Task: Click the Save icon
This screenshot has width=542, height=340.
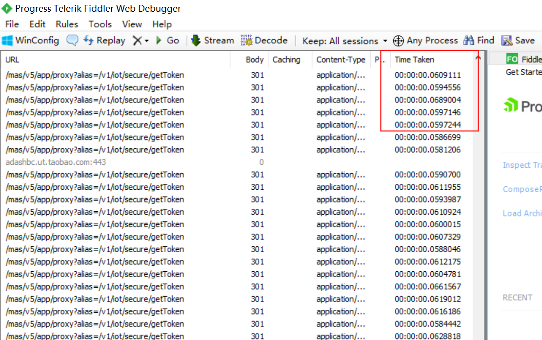Action: [x=507, y=40]
